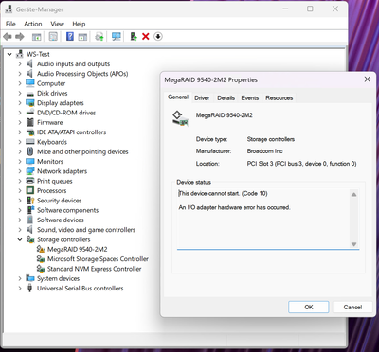Click the Firmware category icon

point(30,122)
